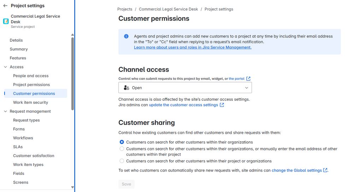
Task: Click the blue info icon in the banner
Action: [126, 36]
